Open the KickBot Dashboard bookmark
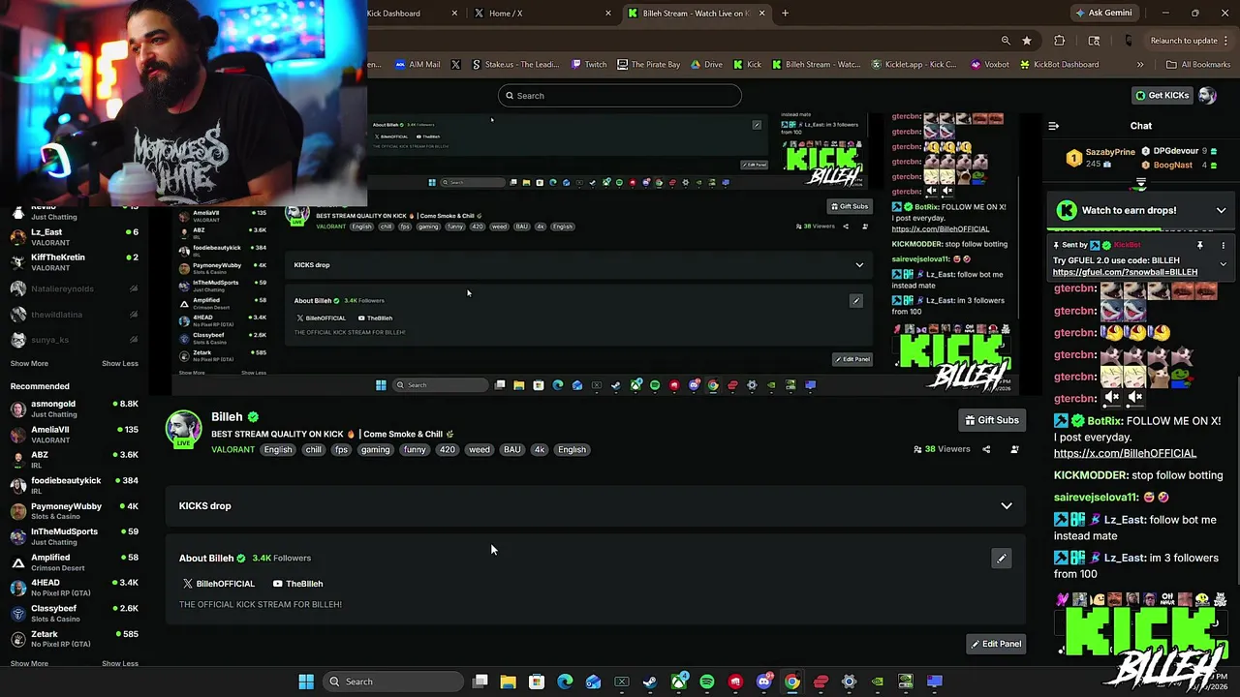 pos(1058,65)
